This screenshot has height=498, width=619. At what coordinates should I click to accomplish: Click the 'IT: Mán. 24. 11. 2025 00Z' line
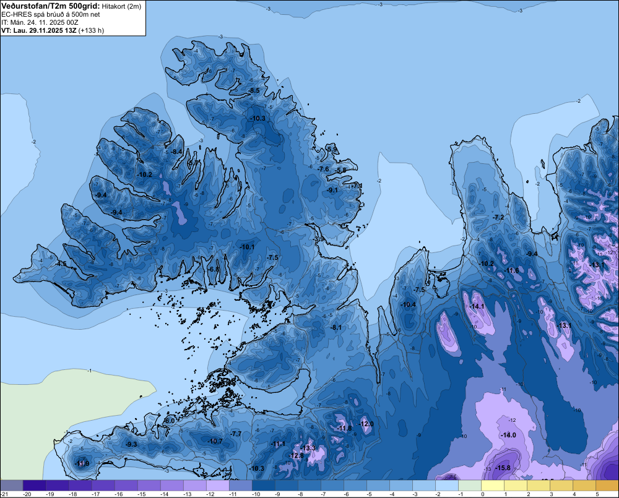tap(40, 22)
